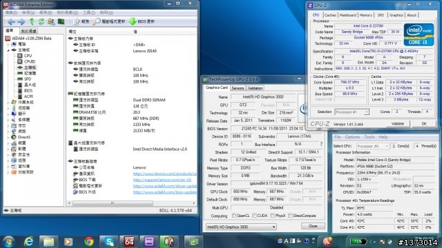Image resolution: width=442 pixels, height=248 pixels.
Task: Switch to the purple CPU-Z taskbar icon
Action: point(149,241)
